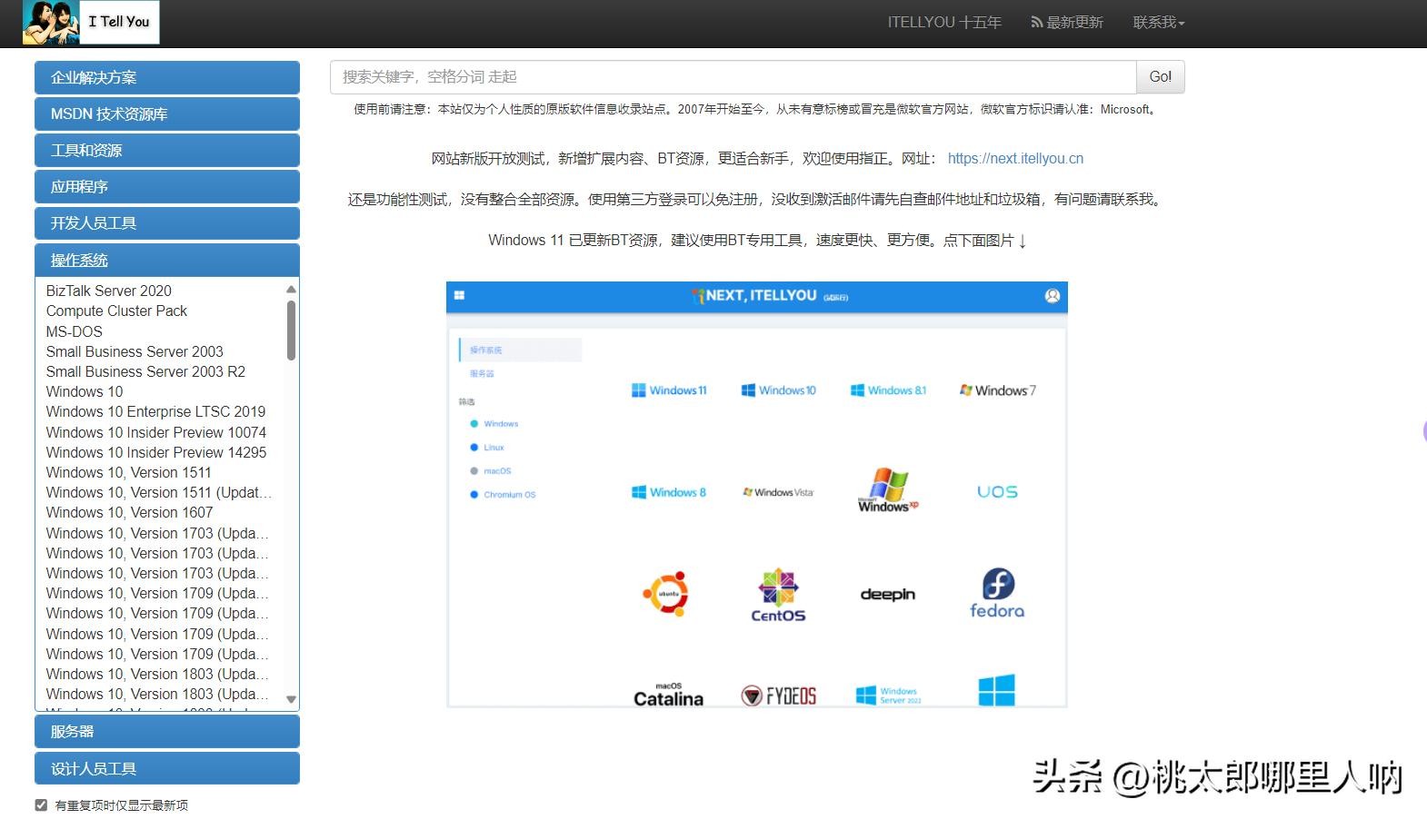Collapse the 操作系统 category panel
This screenshot has height=819, width=1427.
(x=167, y=261)
